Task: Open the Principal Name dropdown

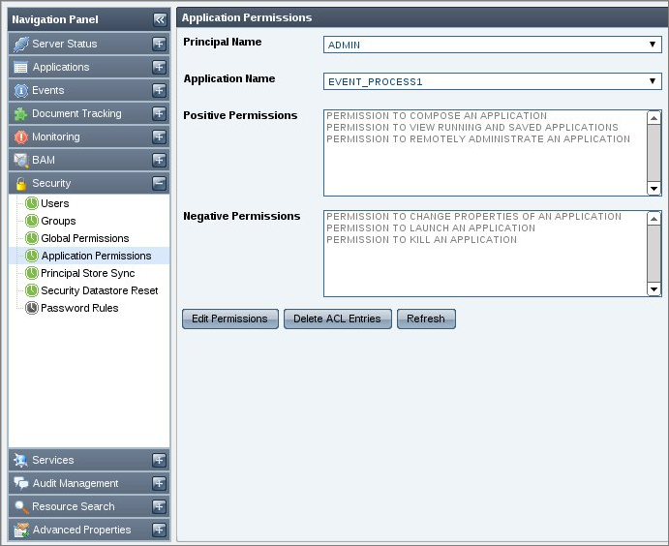Action: click(492, 44)
